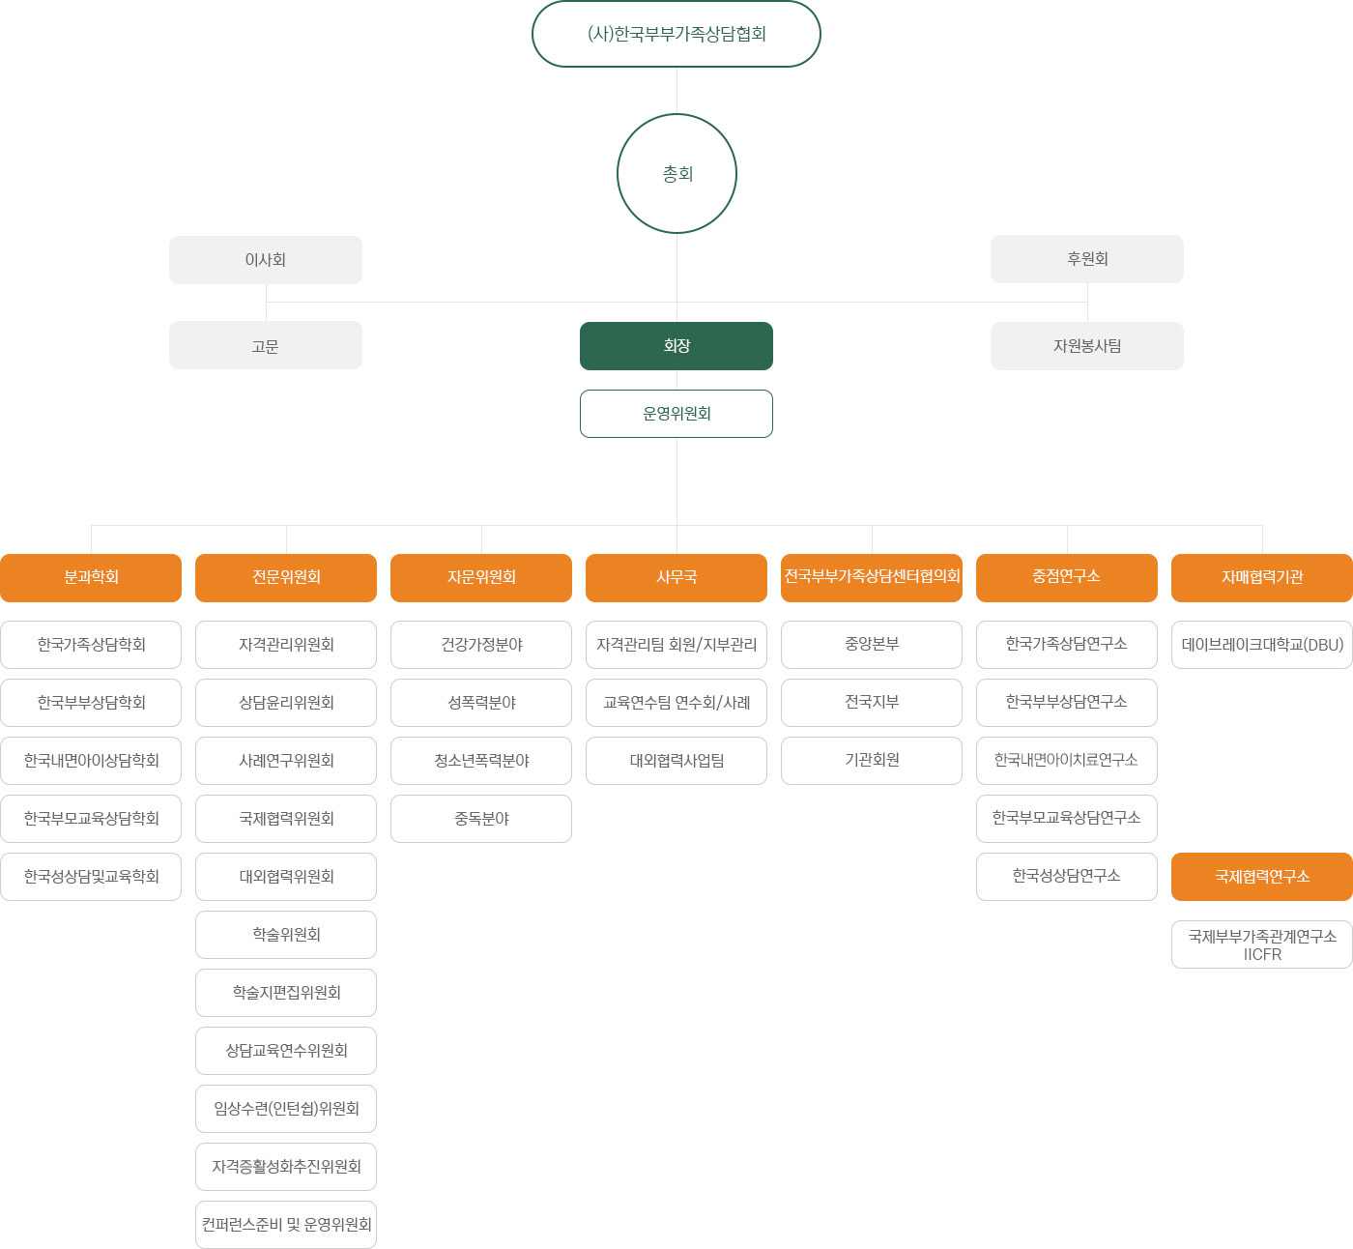The width and height of the screenshot is (1353, 1249).
Task: Click 상담윤리위원회 under 전문위원회
Action: (x=286, y=703)
